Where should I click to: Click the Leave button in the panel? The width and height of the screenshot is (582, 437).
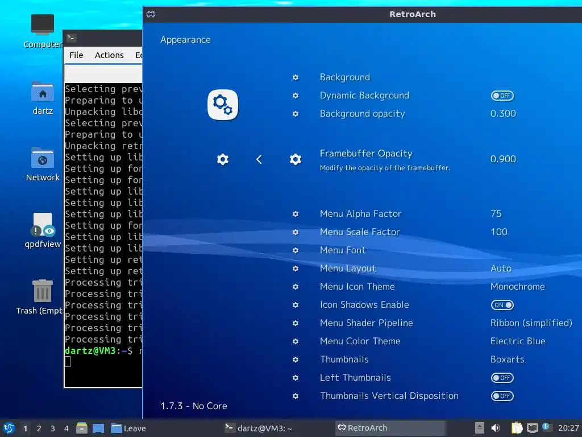pos(128,428)
